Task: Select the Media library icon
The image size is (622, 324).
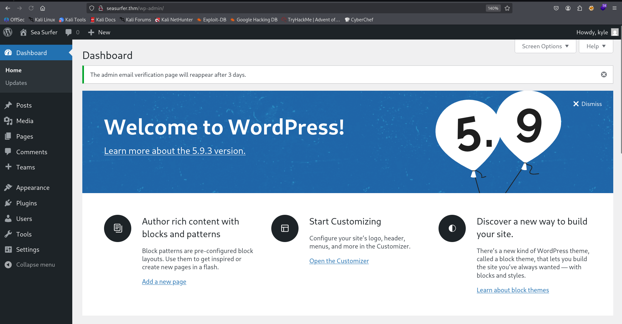Action: coord(9,121)
